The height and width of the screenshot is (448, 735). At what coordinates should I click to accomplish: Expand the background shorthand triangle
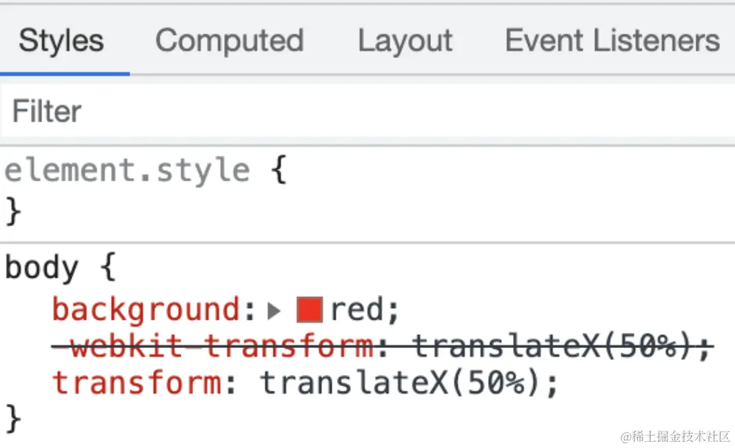click(x=274, y=311)
